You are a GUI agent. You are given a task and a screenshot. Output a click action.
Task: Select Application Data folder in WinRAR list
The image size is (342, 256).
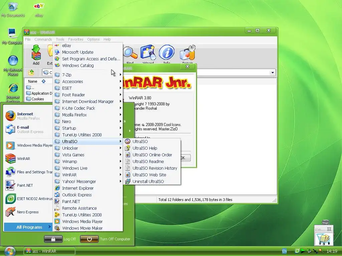pos(39,93)
